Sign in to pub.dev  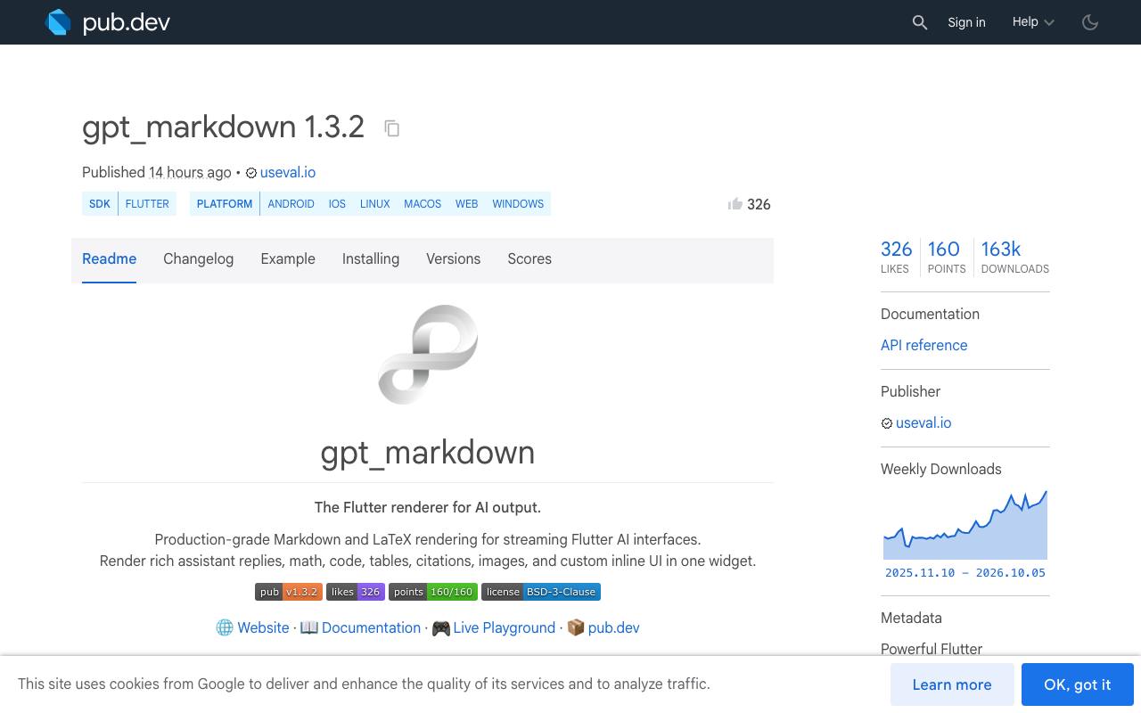tap(966, 22)
